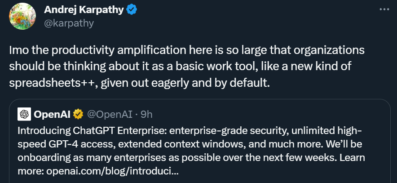
Task: Open the three-dot more options menu
Action: point(384,9)
